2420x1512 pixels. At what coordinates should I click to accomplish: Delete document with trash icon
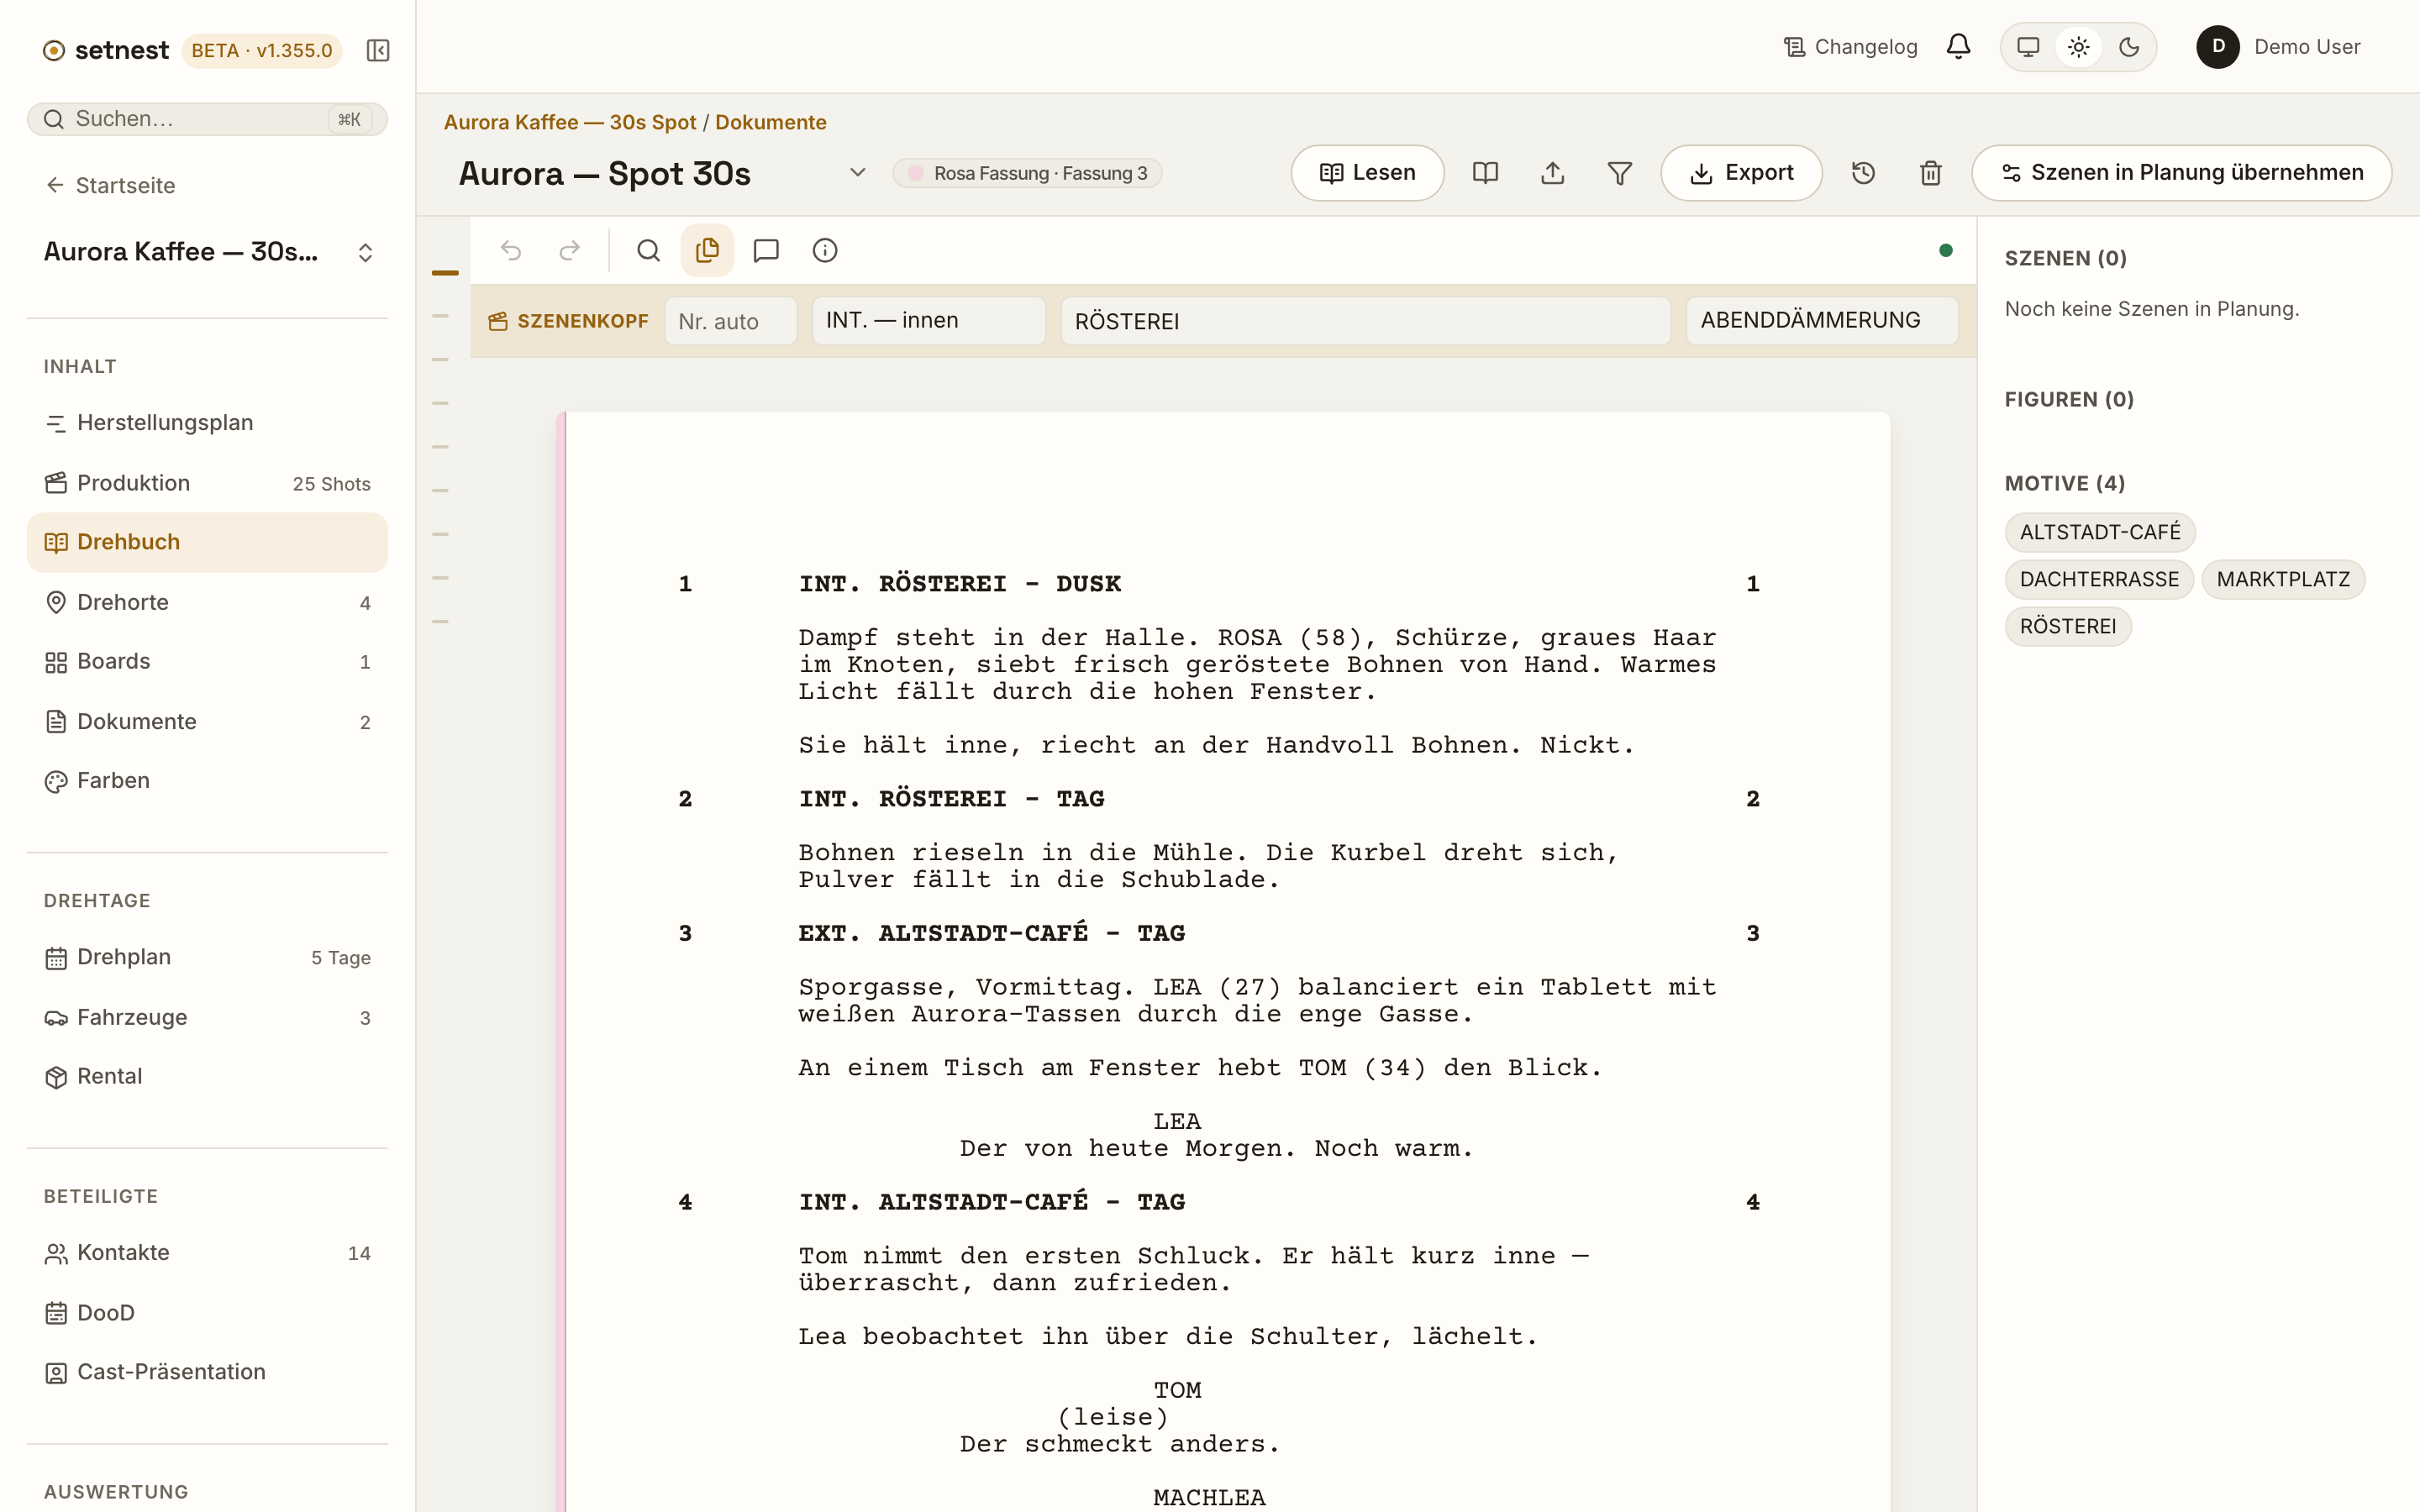click(x=1931, y=173)
